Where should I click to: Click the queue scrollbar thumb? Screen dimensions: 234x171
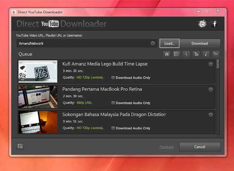pyautogui.click(x=218, y=64)
